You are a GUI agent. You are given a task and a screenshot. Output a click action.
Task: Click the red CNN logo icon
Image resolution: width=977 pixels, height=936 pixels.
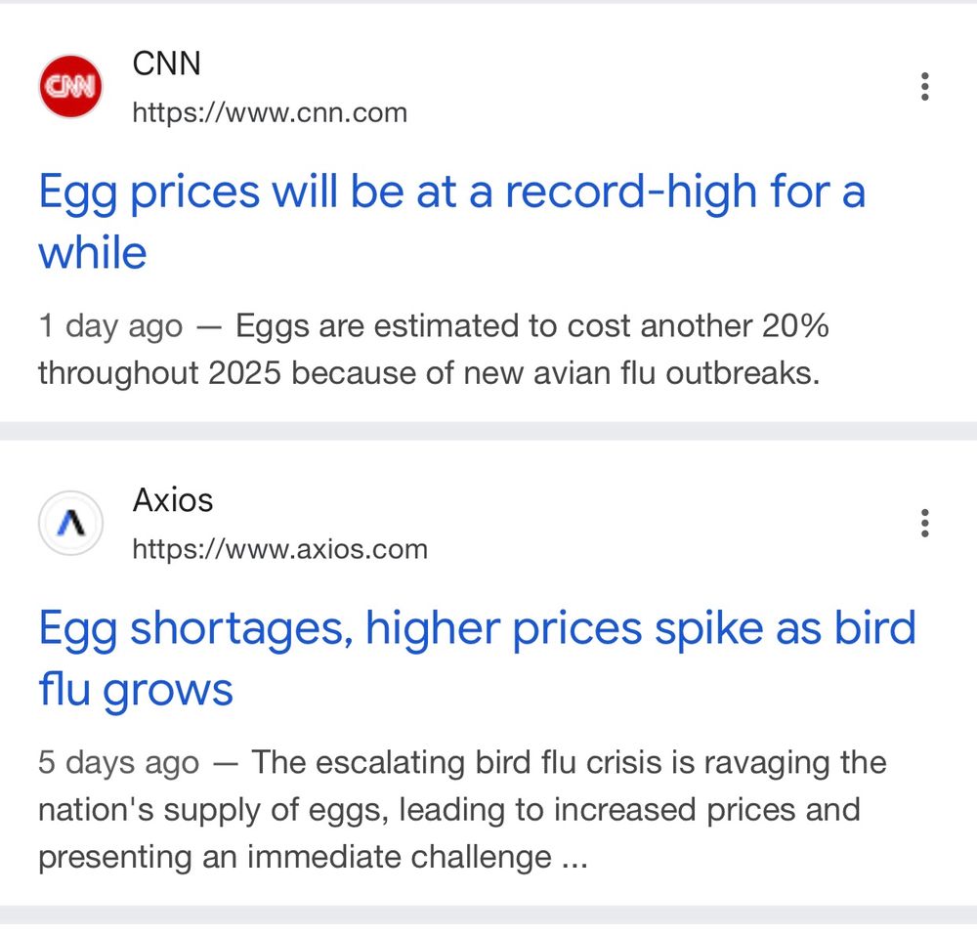[70, 86]
